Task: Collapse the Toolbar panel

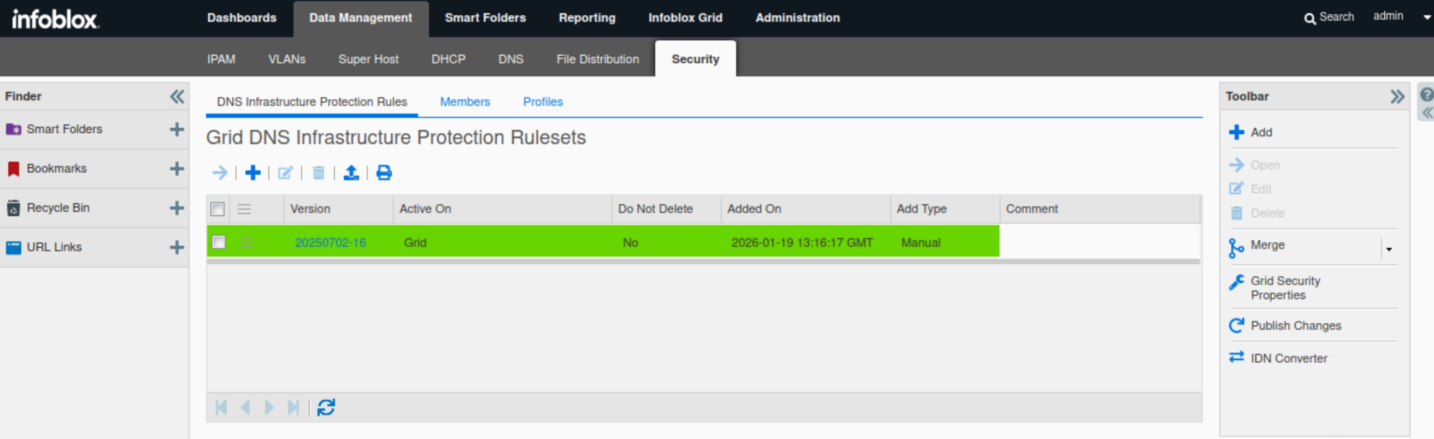Action: (x=1396, y=97)
